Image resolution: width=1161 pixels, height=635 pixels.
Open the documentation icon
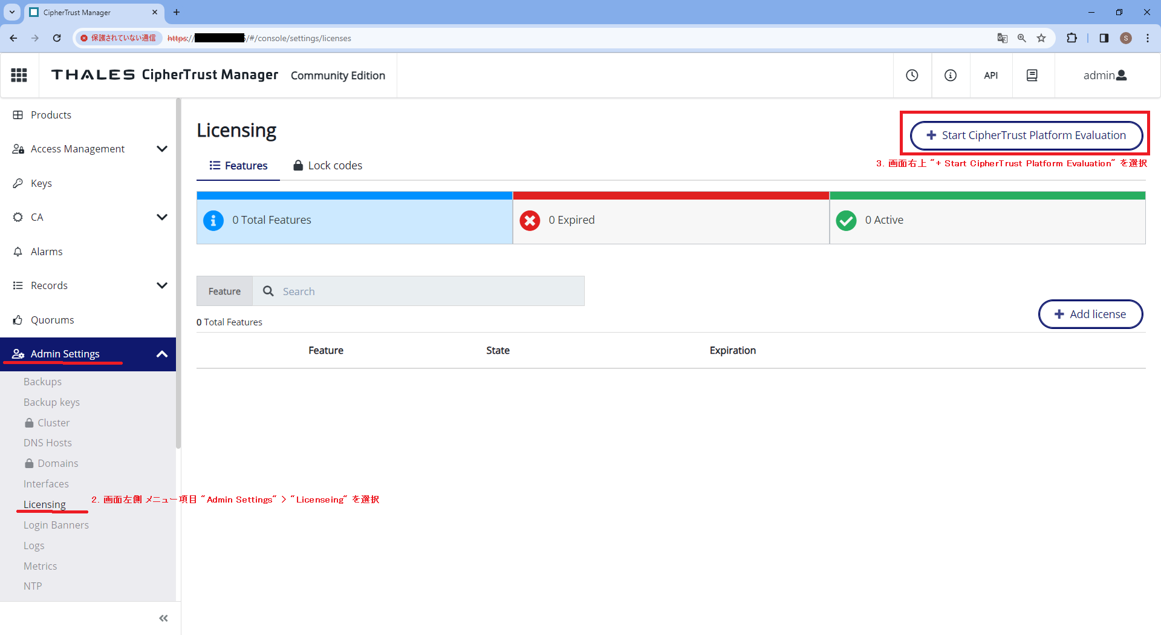click(x=1032, y=75)
